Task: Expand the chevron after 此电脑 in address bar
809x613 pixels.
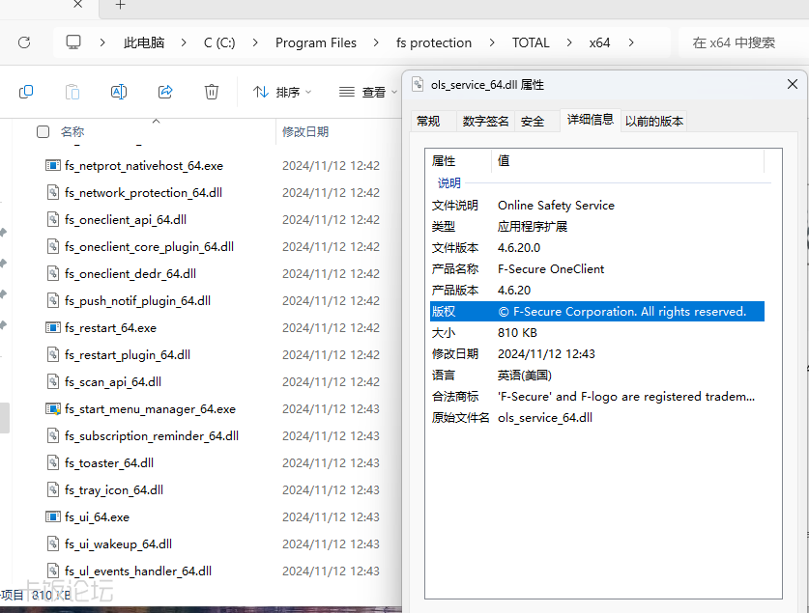Action: (184, 42)
